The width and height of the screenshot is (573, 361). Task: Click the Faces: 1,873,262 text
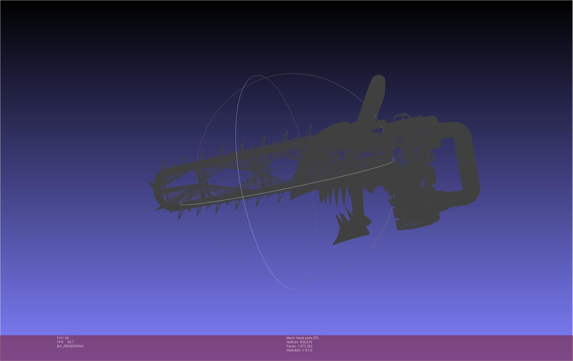(x=299, y=346)
